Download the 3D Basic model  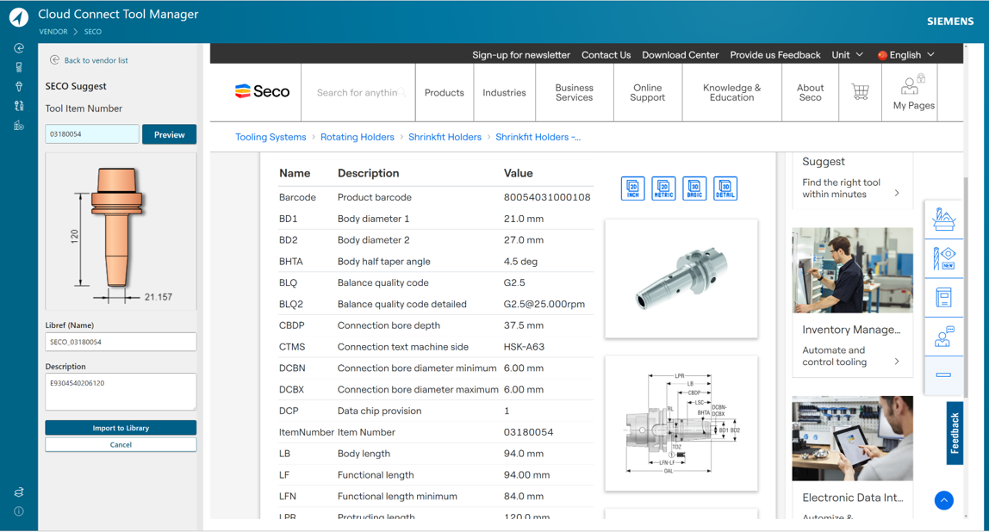click(694, 189)
